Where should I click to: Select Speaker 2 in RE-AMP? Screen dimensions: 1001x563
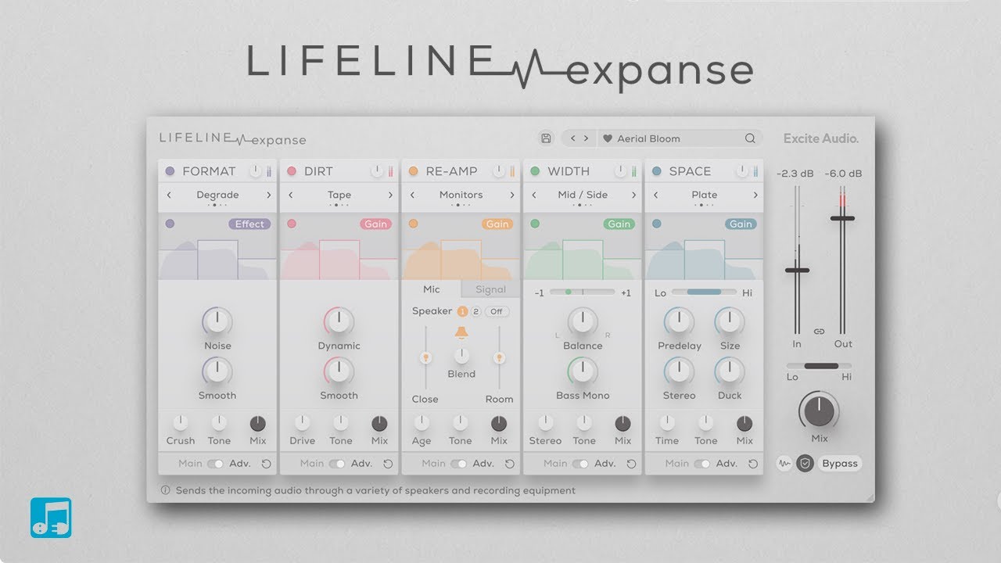pos(475,311)
